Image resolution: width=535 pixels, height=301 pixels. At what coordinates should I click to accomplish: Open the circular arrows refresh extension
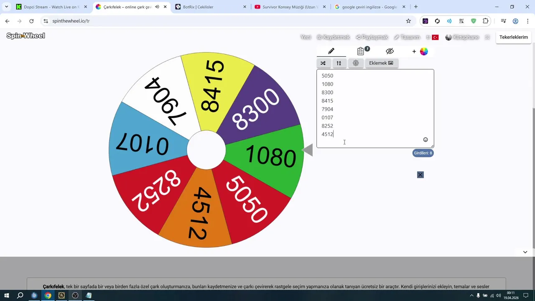click(x=437, y=21)
